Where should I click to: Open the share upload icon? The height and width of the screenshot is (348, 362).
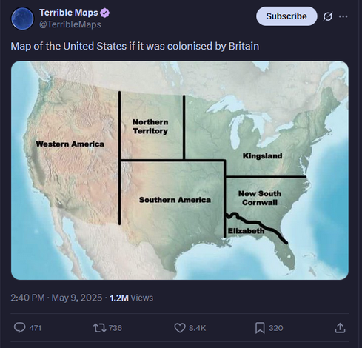click(340, 328)
